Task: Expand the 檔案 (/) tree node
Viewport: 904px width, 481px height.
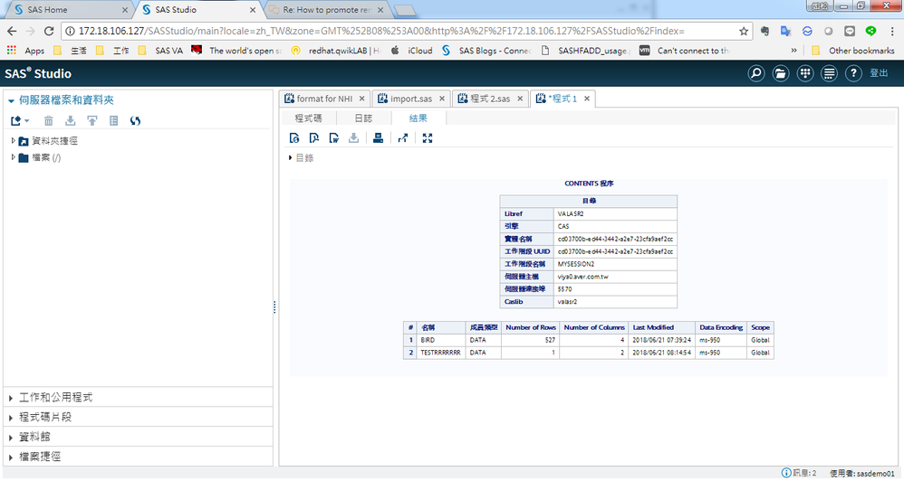Action: (14, 157)
